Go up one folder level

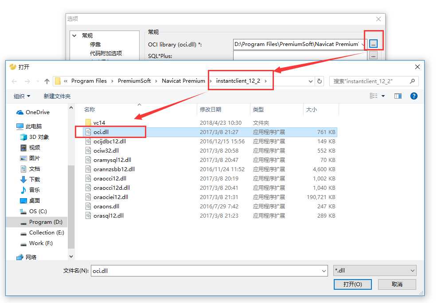point(47,81)
